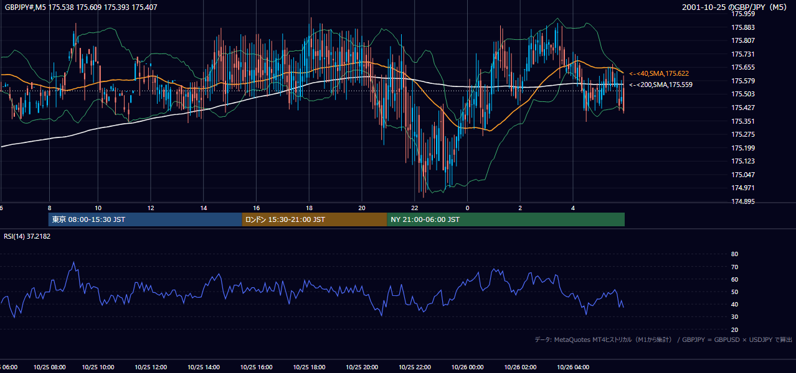
Task: Click RSI scale value 20
Action: 734,329
